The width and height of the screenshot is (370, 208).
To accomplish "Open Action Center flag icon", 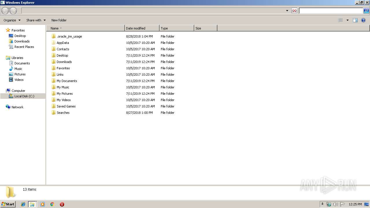I will coord(343,204).
